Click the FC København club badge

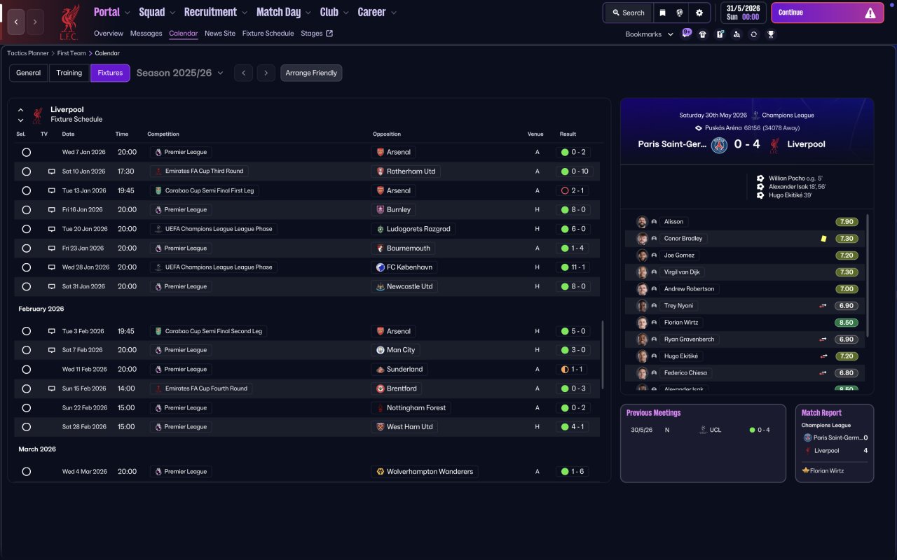click(x=381, y=267)
